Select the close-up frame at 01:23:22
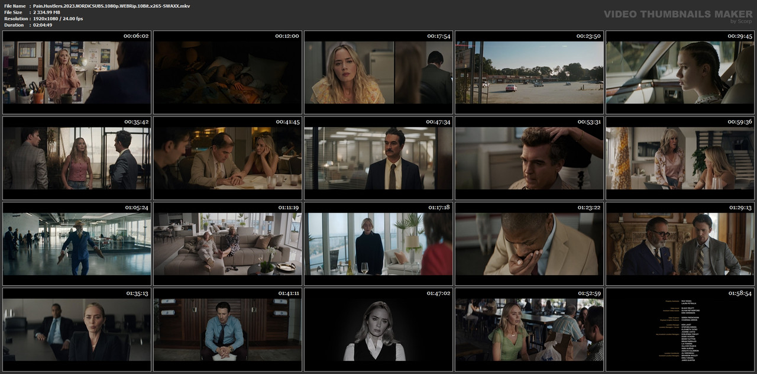The width and height of the screenshot is (757, 374). coord(529,244)
